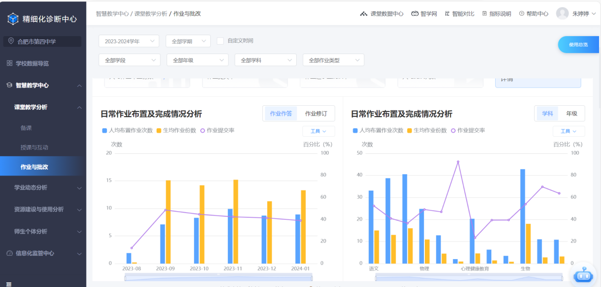Click the left chart's date range slider
The height and width of the screenshot is (287, 601).
218,278
